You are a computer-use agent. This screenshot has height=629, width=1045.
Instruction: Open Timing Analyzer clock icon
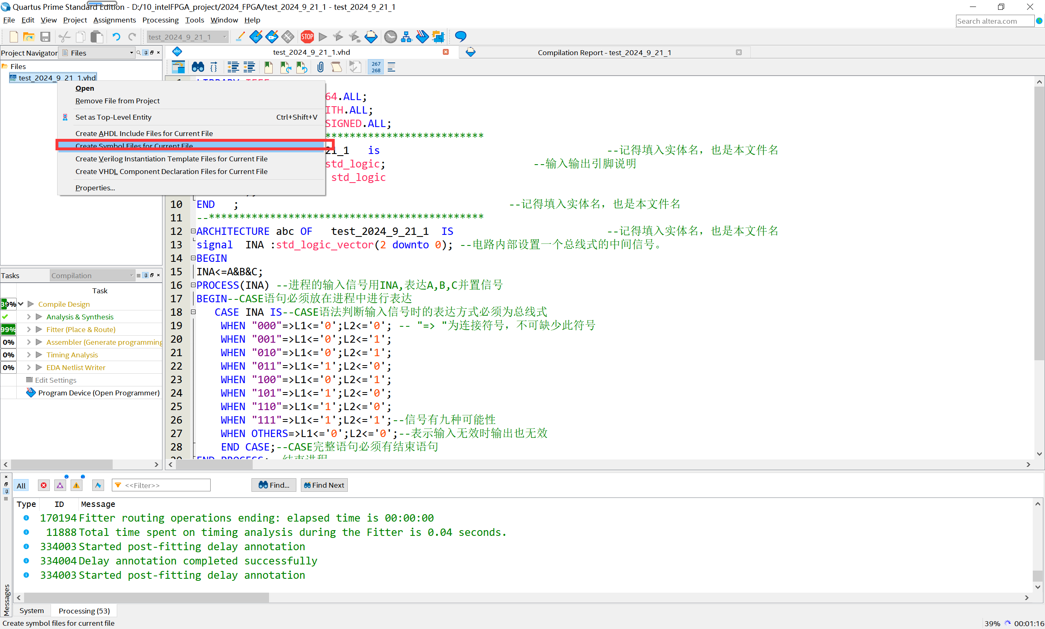click(x=390, y=37)
